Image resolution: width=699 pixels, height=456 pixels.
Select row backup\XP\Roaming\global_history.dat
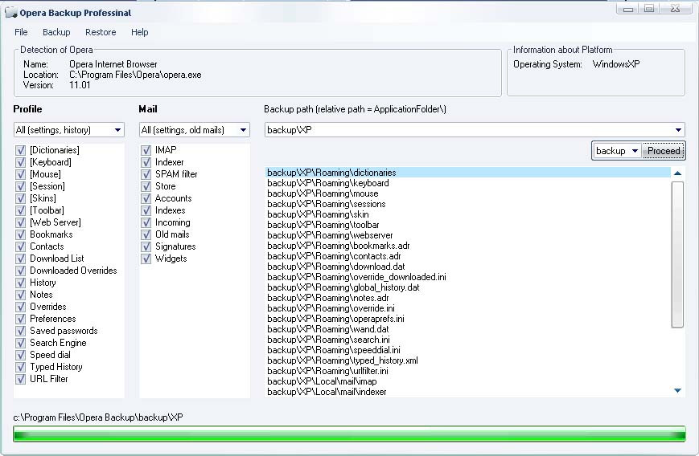click(468, 287)
